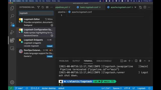Open the Search view in activity bar

click(12, 16)
